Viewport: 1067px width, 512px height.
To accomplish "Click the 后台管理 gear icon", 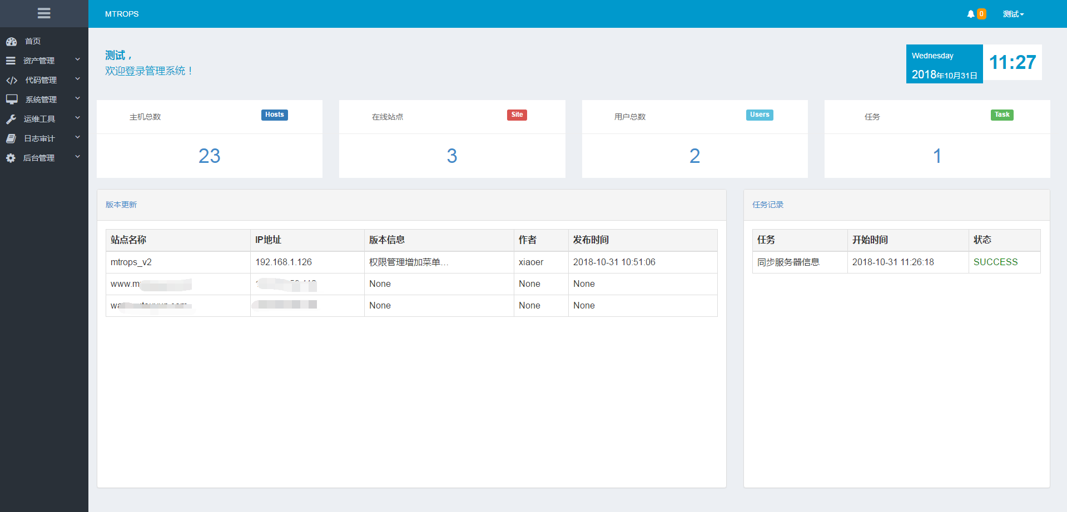I will point(11,158).
